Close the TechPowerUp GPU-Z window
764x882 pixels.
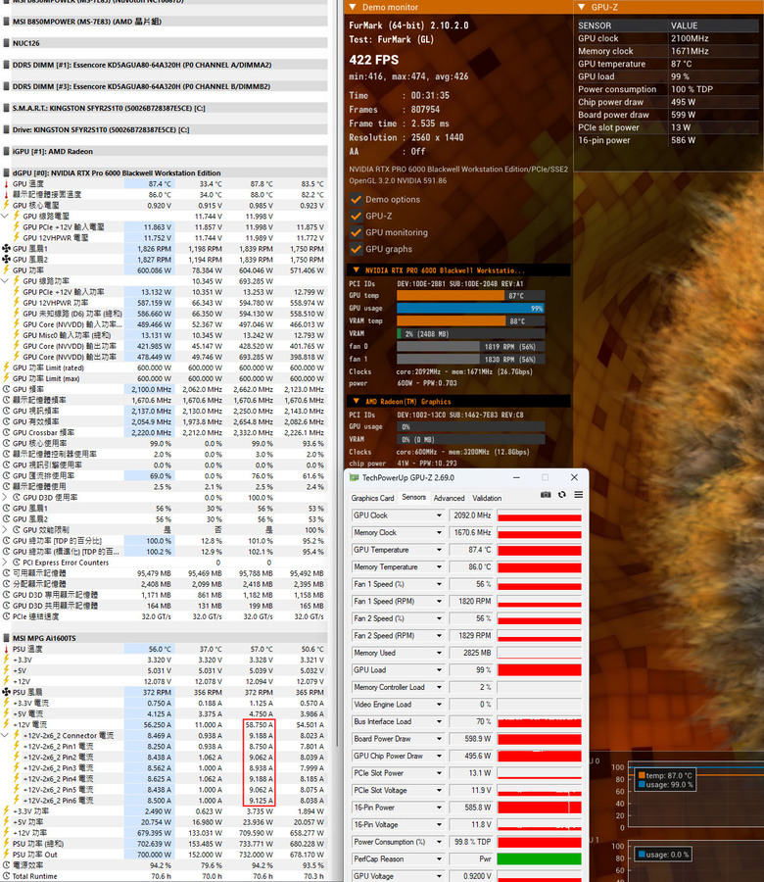pyautogui.click(x=574, y=477)
